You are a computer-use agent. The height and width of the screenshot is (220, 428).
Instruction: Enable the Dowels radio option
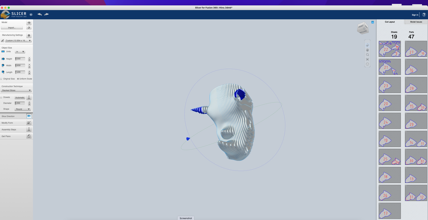coord(1,98)
